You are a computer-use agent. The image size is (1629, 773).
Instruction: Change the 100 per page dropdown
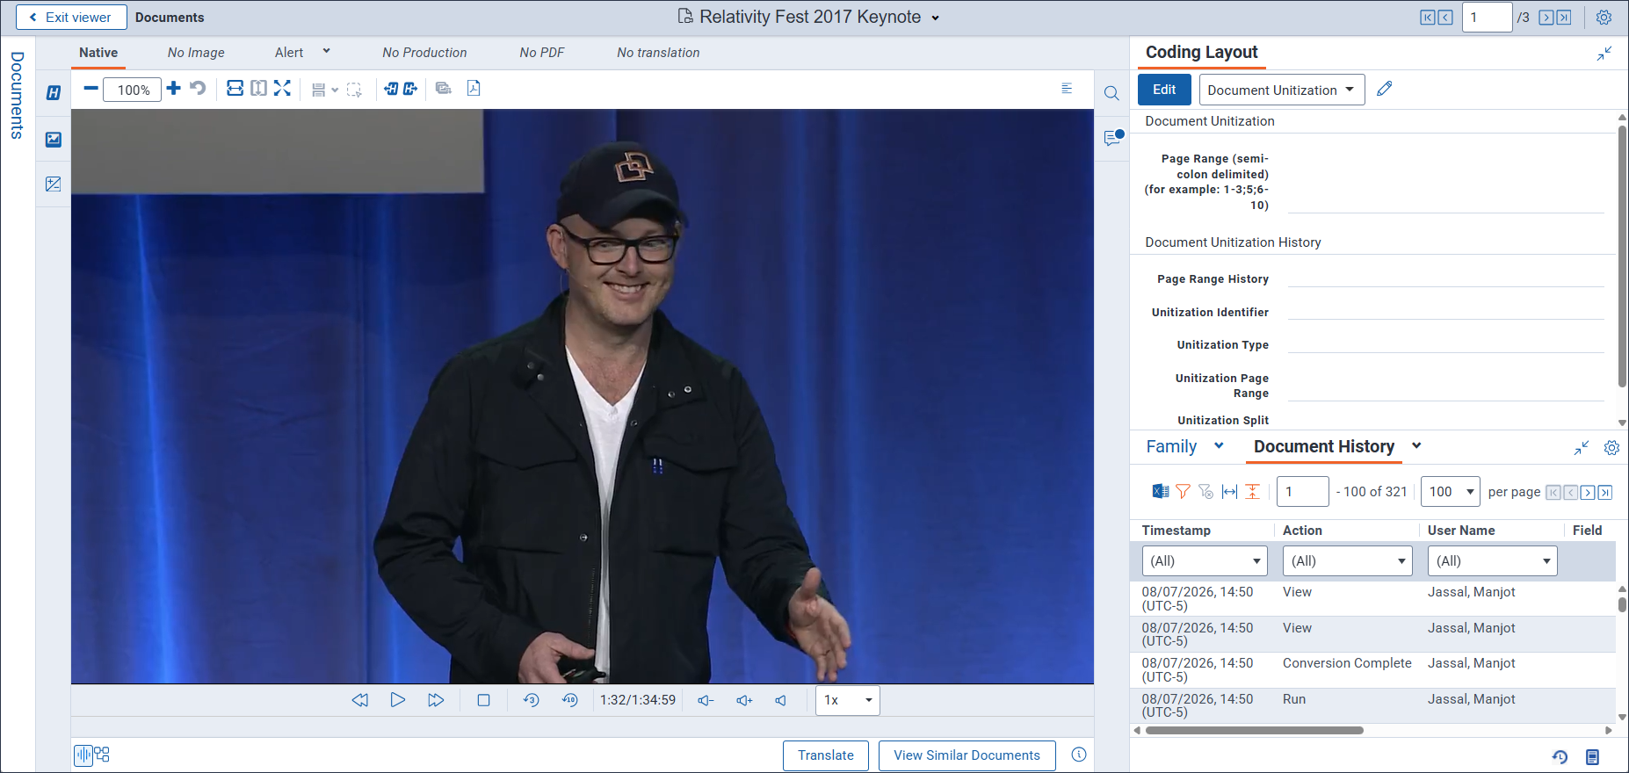click(1450, 491)
